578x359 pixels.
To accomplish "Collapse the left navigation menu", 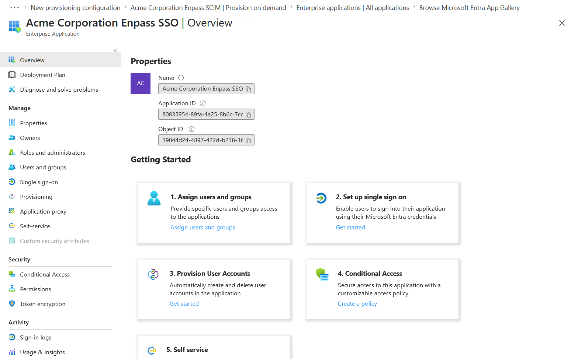I will pos(116,50).
